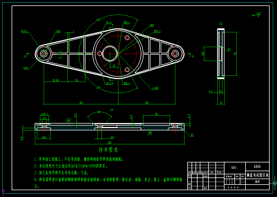Click technical note 1 about 划痕、擦伤

point(79,159)
